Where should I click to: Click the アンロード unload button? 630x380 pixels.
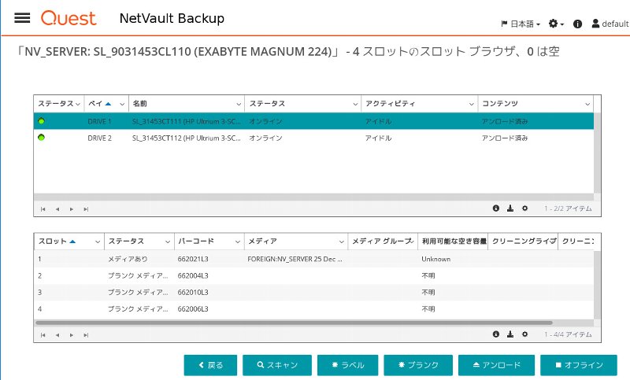(497, 365)
